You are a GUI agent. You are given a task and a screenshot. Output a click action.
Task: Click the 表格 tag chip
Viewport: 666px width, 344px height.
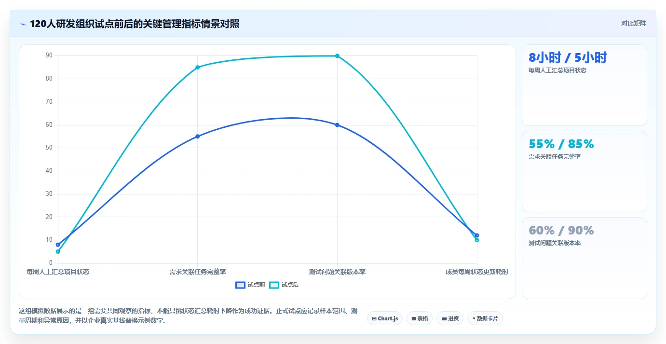pos(420,318)
